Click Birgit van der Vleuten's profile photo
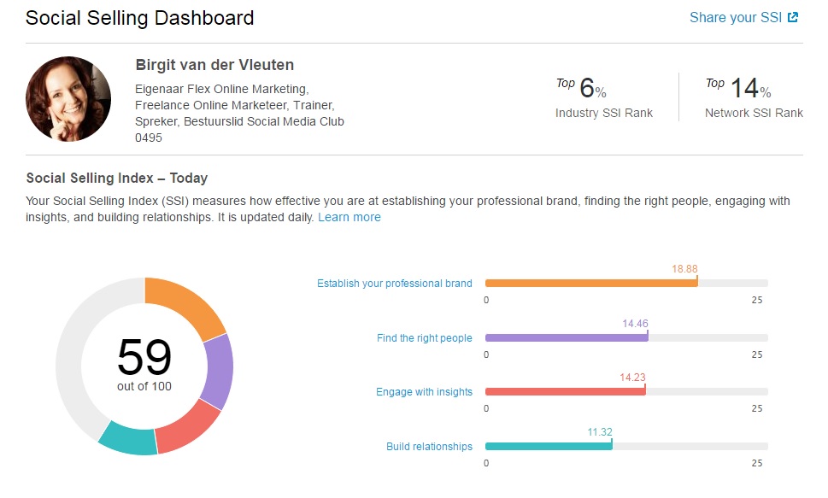 [x=68, y=99]
